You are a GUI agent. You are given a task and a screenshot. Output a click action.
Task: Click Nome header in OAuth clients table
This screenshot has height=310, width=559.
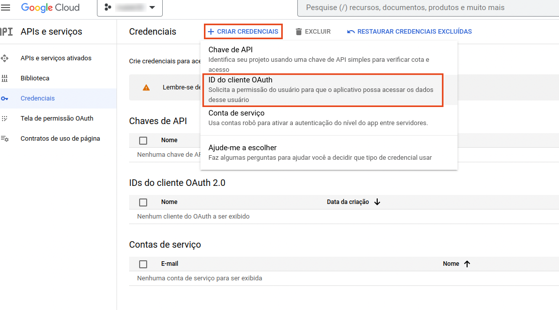[169, 202]
